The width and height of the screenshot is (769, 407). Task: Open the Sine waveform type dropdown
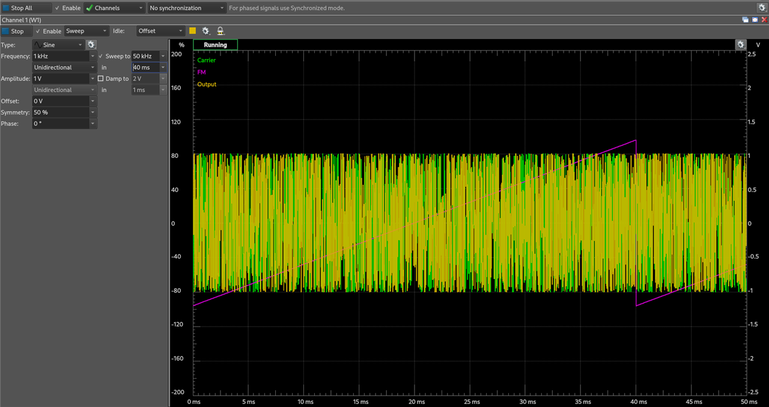pos(58,45)
